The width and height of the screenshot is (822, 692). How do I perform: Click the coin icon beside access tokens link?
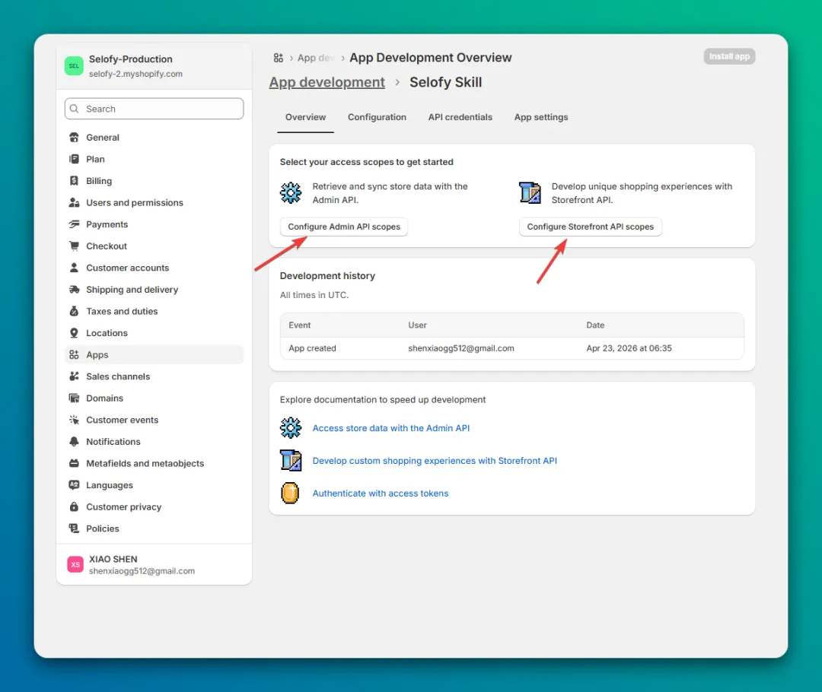[x=290, y=493]
